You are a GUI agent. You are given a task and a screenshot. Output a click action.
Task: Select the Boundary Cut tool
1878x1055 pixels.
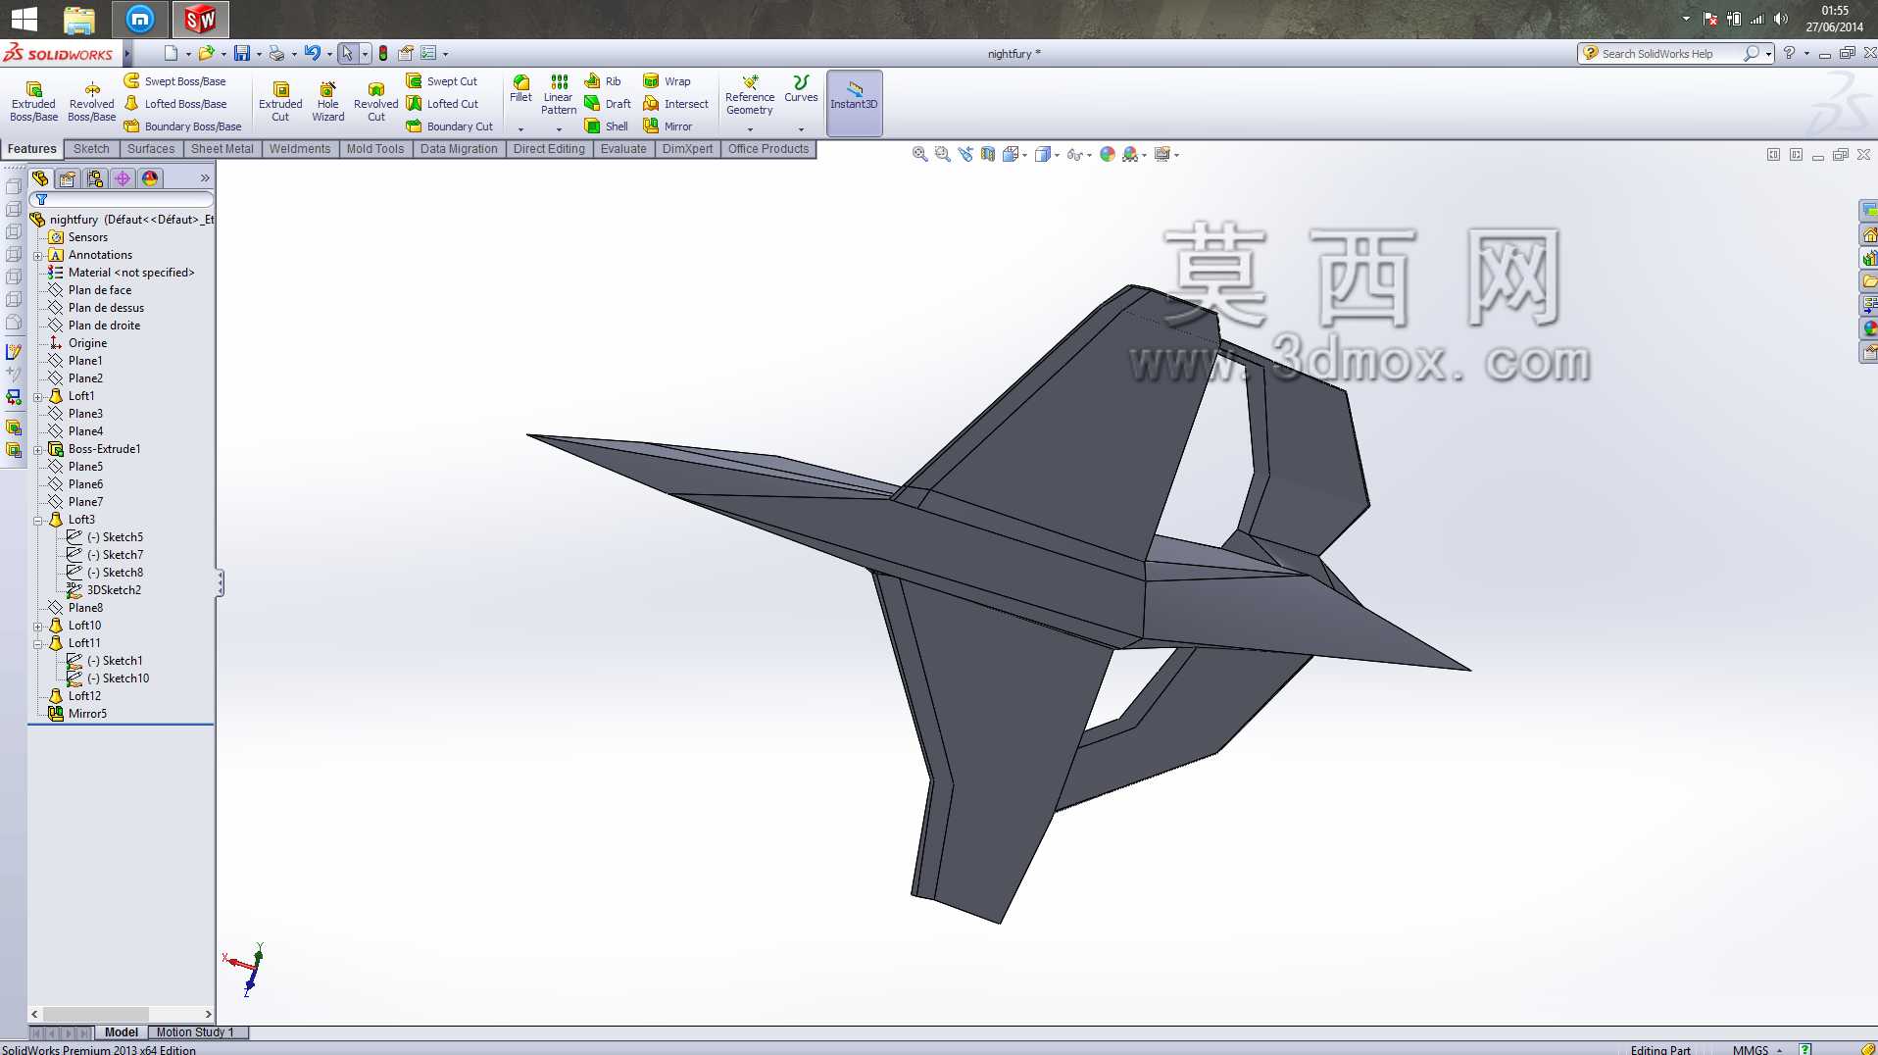coord(450,126)
